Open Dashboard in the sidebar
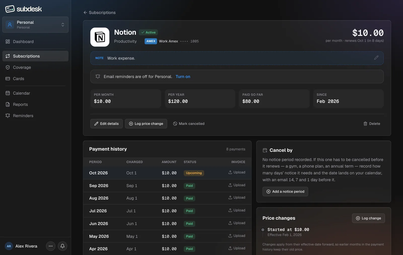This screenshot has width=403, height=255. click(35, 42)
